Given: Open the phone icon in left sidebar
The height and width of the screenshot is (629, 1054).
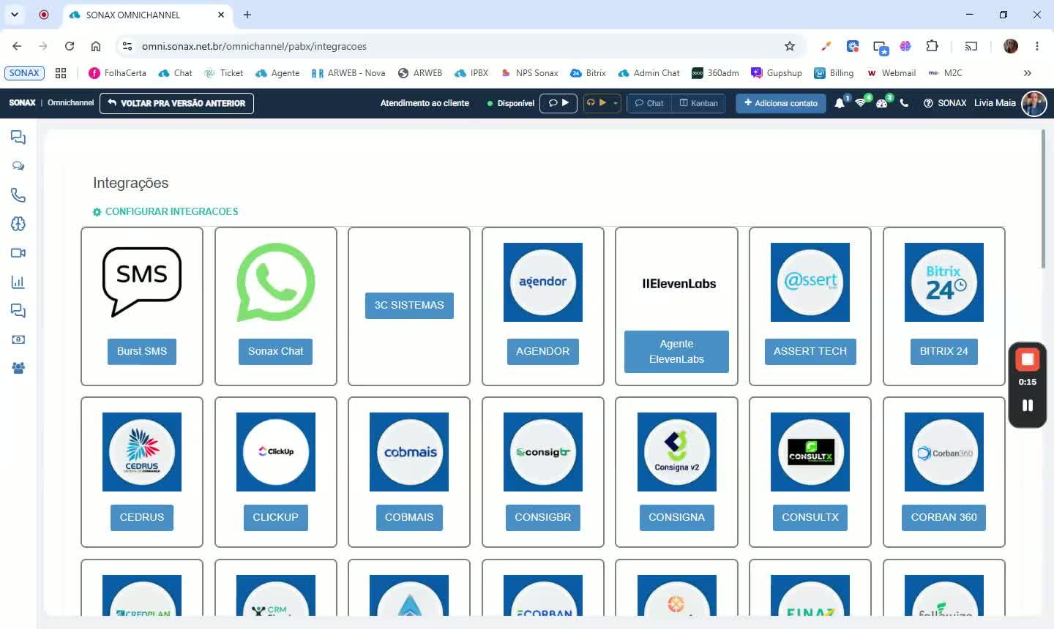Looking at the screenshot, I should 18,195.
